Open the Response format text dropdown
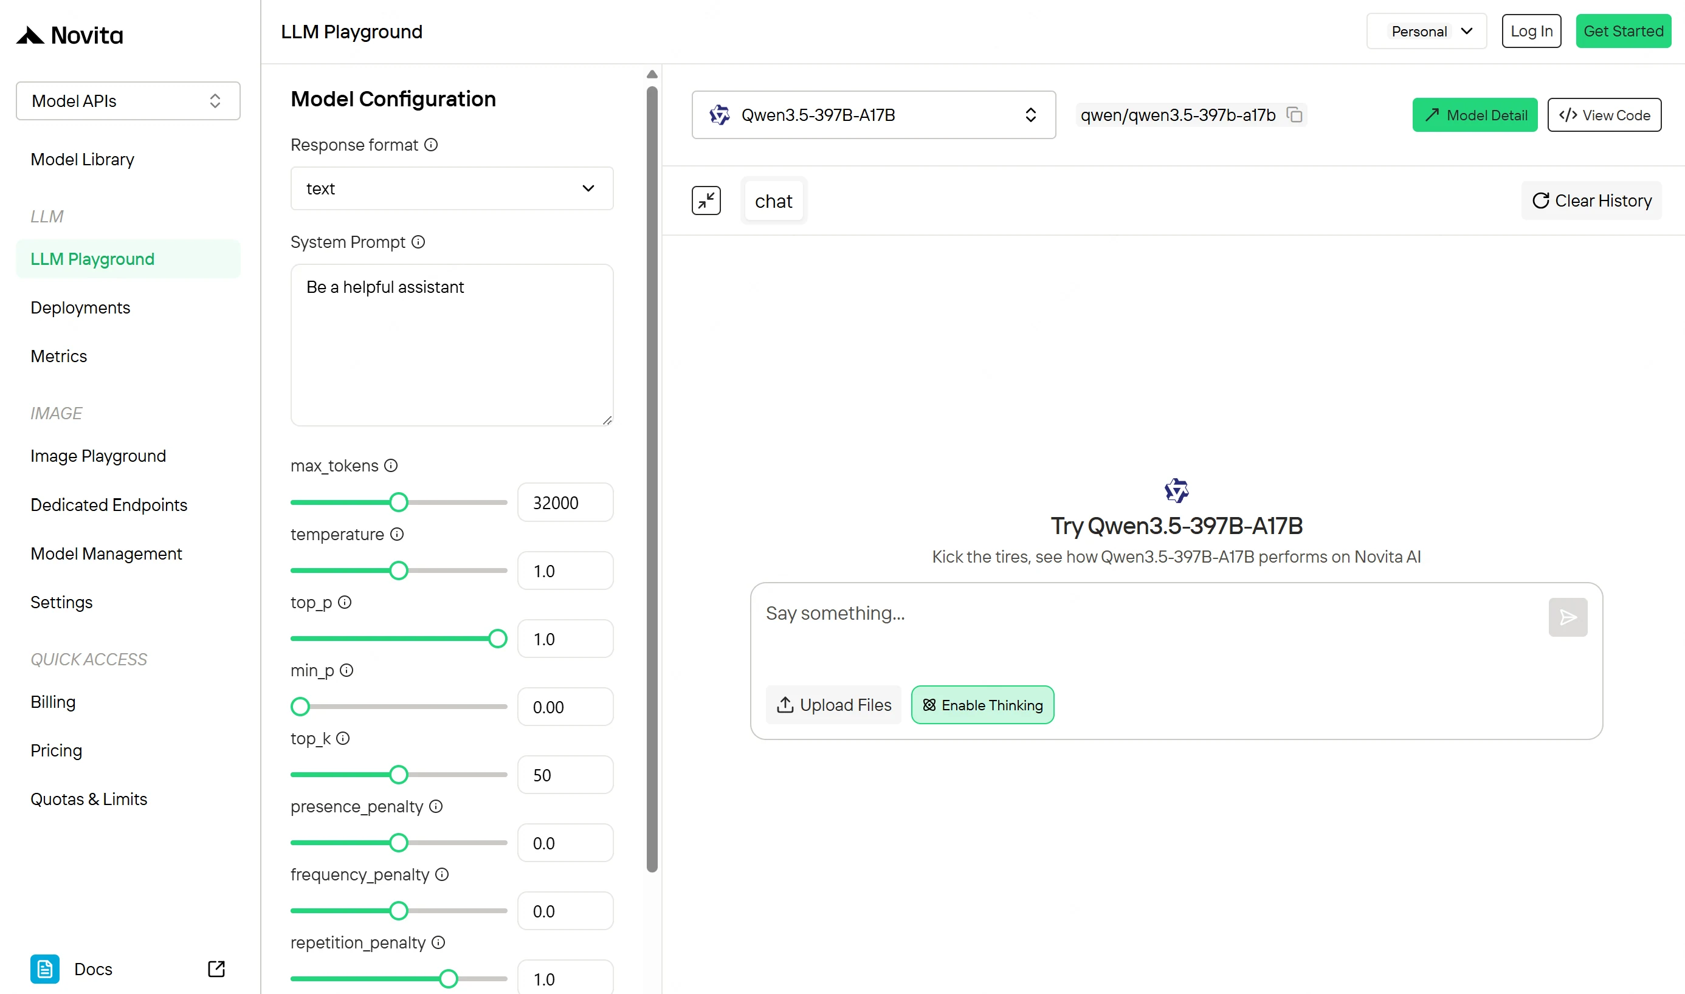Screen dimensions: 1685x994 pyautogui.click(x=452, y=188)
